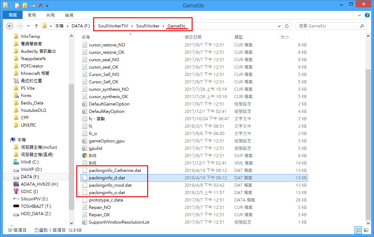This screenshot has width=374, height=237.
Task: Sort by the 名稱 column header
Action: 86,37
